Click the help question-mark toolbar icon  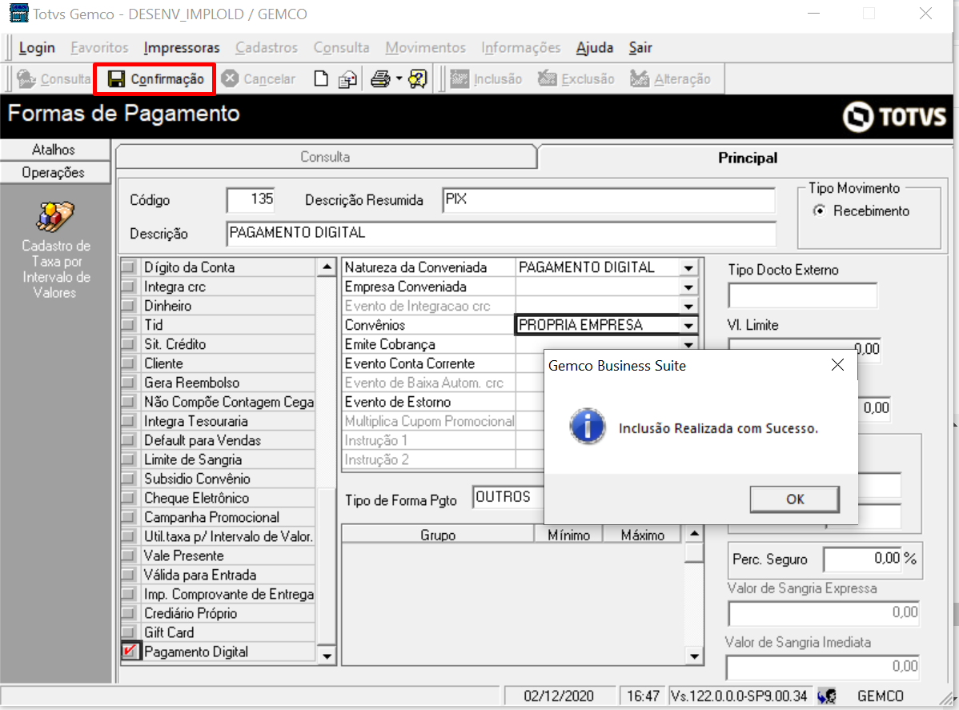tap(418, 79)
